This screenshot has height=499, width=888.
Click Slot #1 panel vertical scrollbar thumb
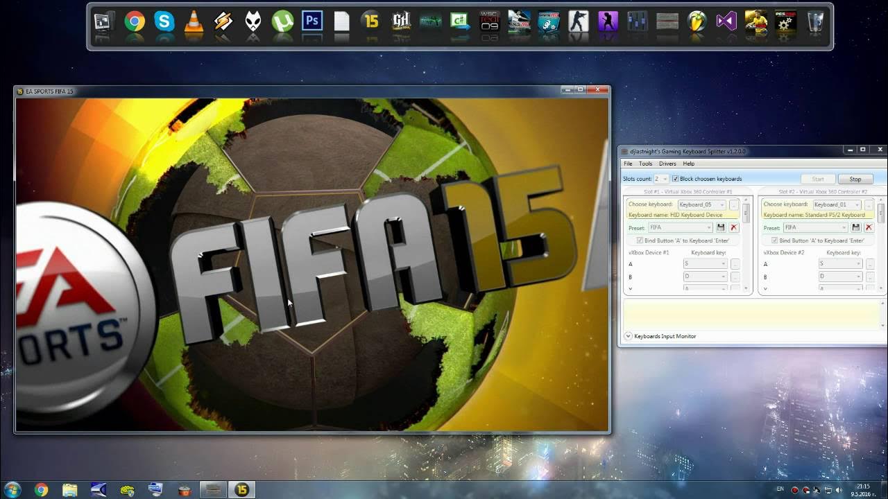pyautogui.click(x=746, y=212)
